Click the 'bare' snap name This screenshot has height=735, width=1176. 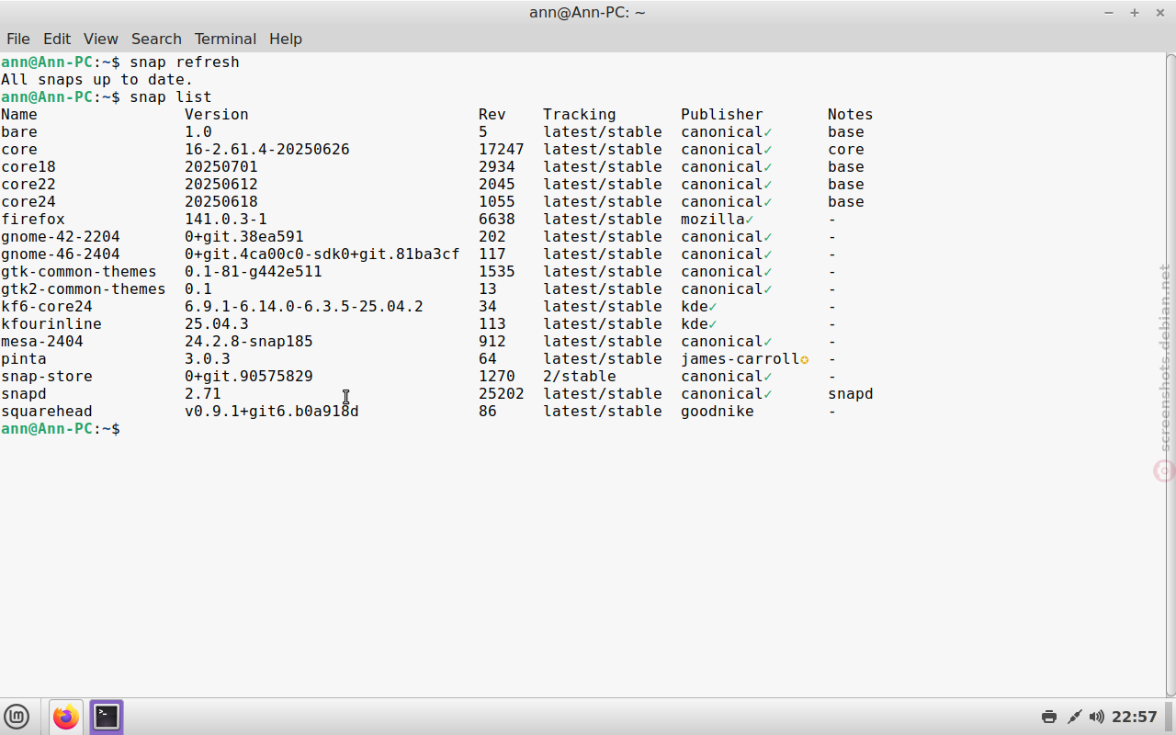coord(19,131)
